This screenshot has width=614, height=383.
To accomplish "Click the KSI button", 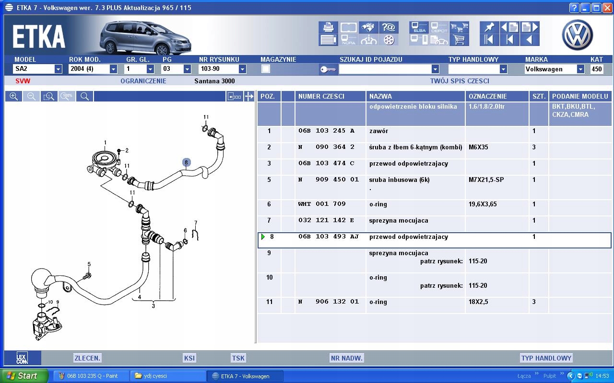I will (x=189, y=358).
